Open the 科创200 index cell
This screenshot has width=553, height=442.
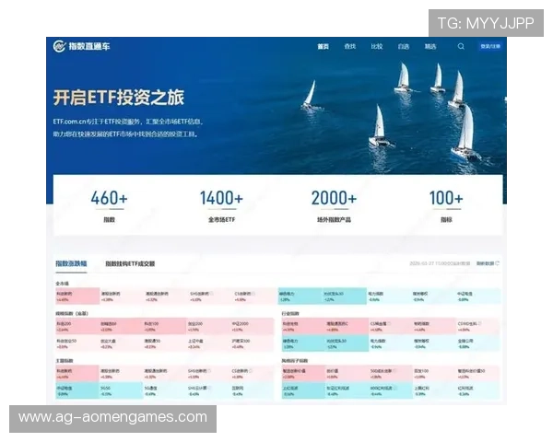pos(76,326)
